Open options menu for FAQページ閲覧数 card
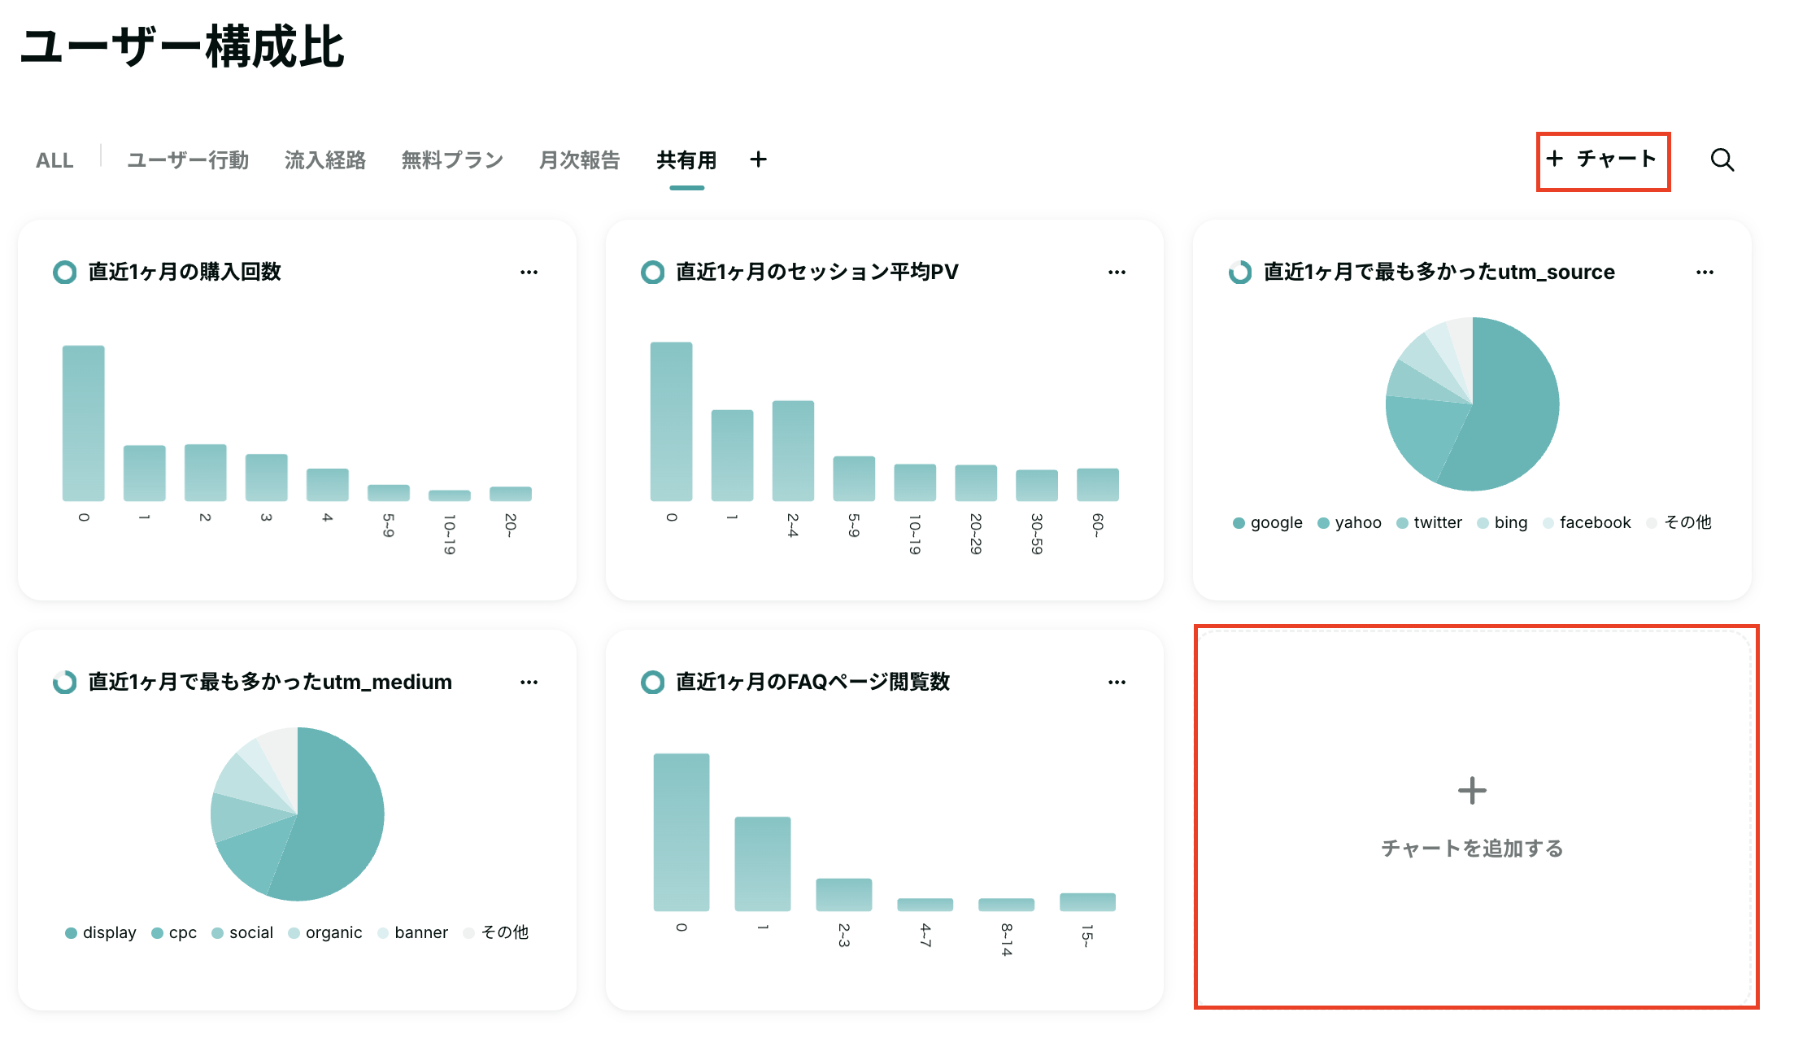 1117,682
